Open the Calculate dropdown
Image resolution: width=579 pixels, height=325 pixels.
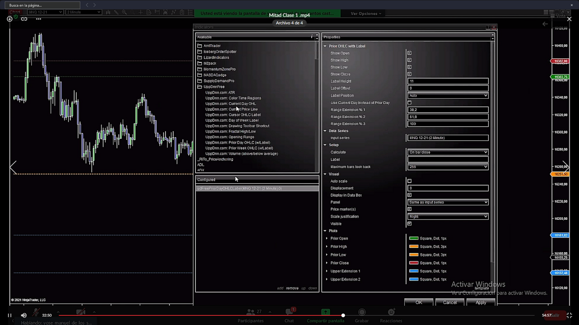(448, 152)
